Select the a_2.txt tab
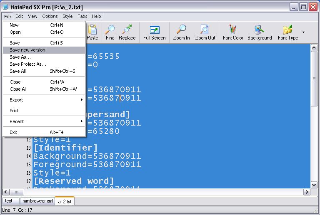The image size is (320, 215). pyautogui.click(x=65, y=201)
